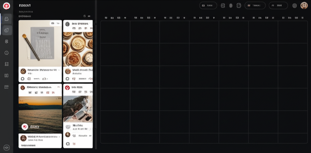
Task: Click the panel header icon above the pastries card
Action: coord(84,16)
